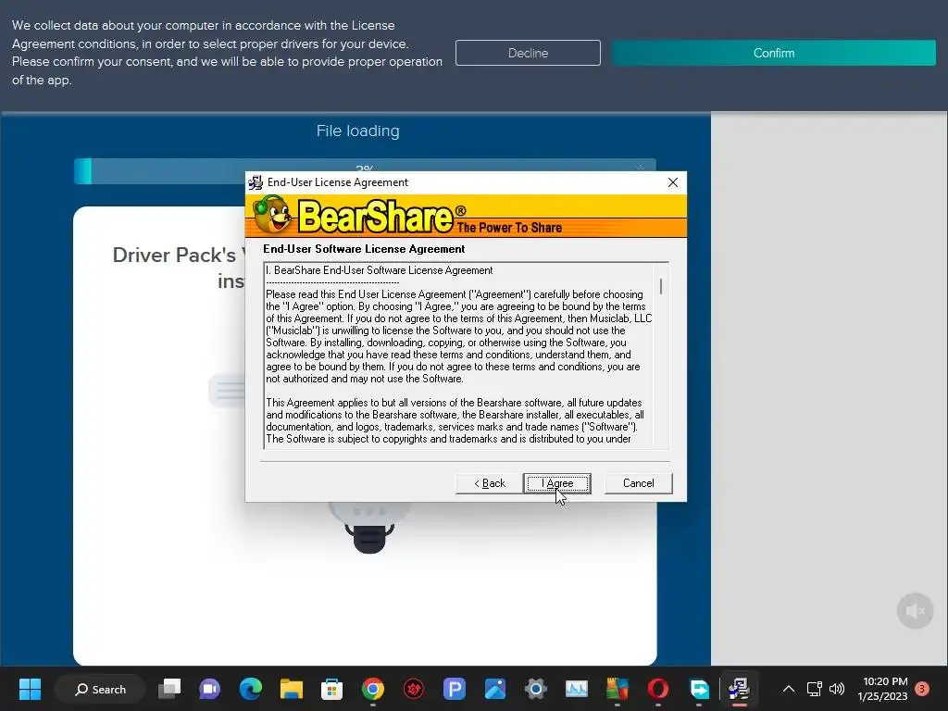Open network status in system tray
Image resolution: width=948 pixels, height=711 pixels.
[x=815, y=689]
